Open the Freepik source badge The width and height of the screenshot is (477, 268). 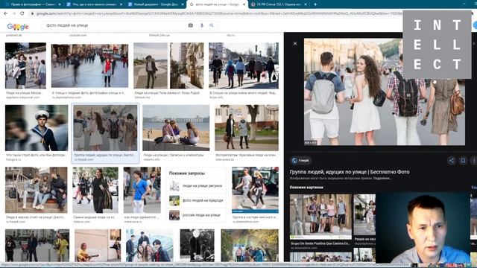pyautogui.click(x=300, y=161)
